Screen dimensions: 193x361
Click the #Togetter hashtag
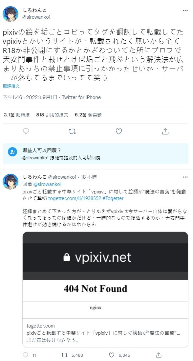point(113,198)
